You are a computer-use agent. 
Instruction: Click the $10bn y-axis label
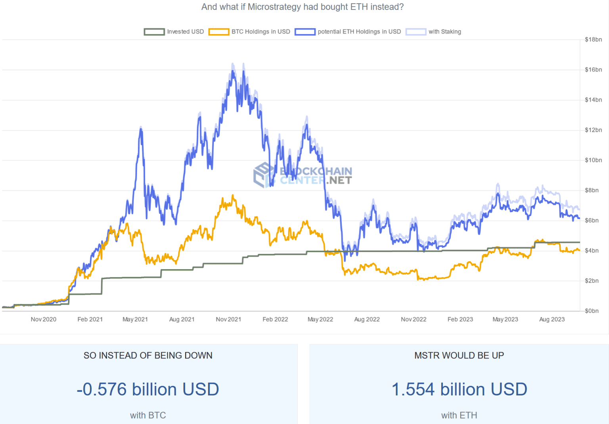(594, 160)
